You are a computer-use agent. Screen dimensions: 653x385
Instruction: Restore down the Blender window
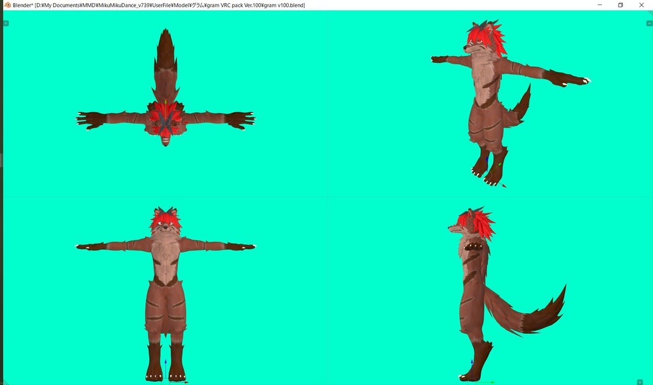620,4
